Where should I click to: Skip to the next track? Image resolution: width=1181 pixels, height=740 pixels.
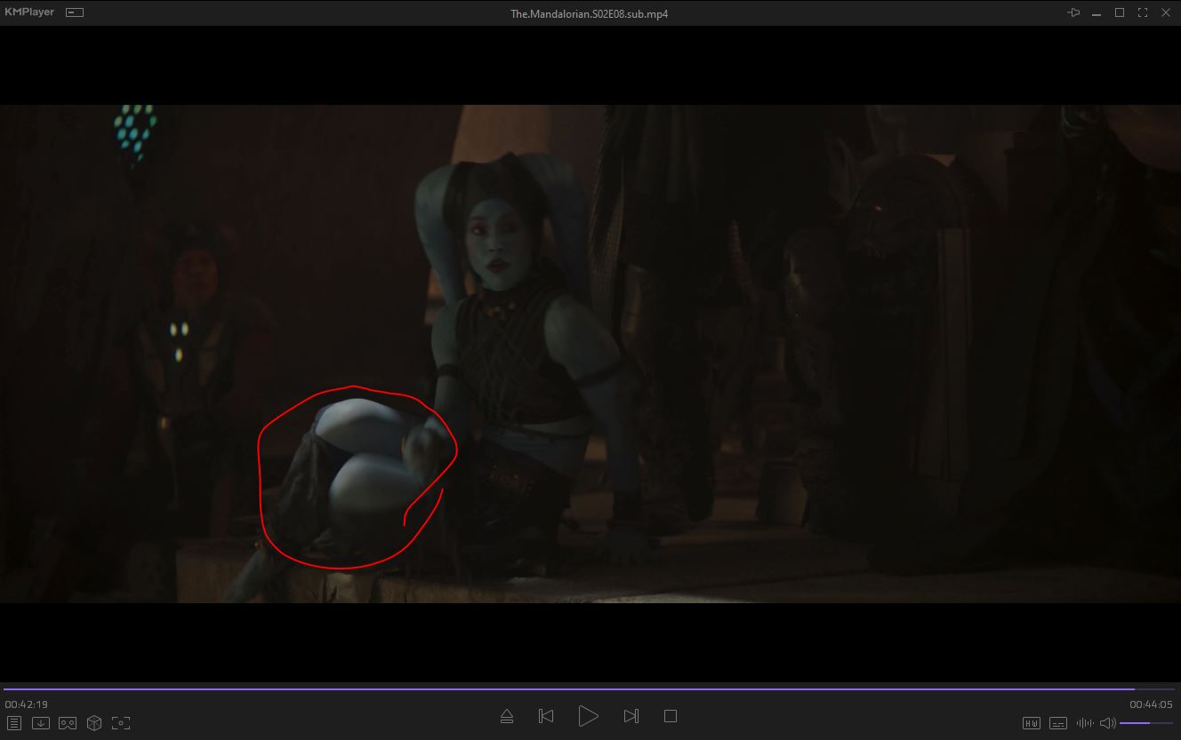tap(631, 716)
